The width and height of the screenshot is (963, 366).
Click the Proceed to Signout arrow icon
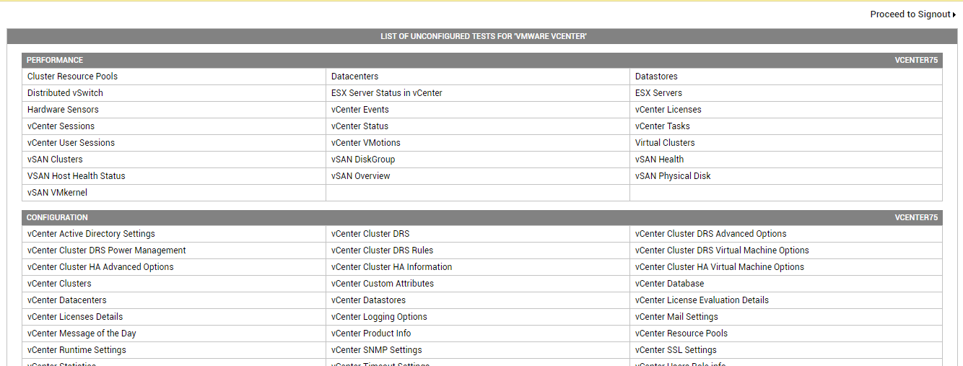954,14
